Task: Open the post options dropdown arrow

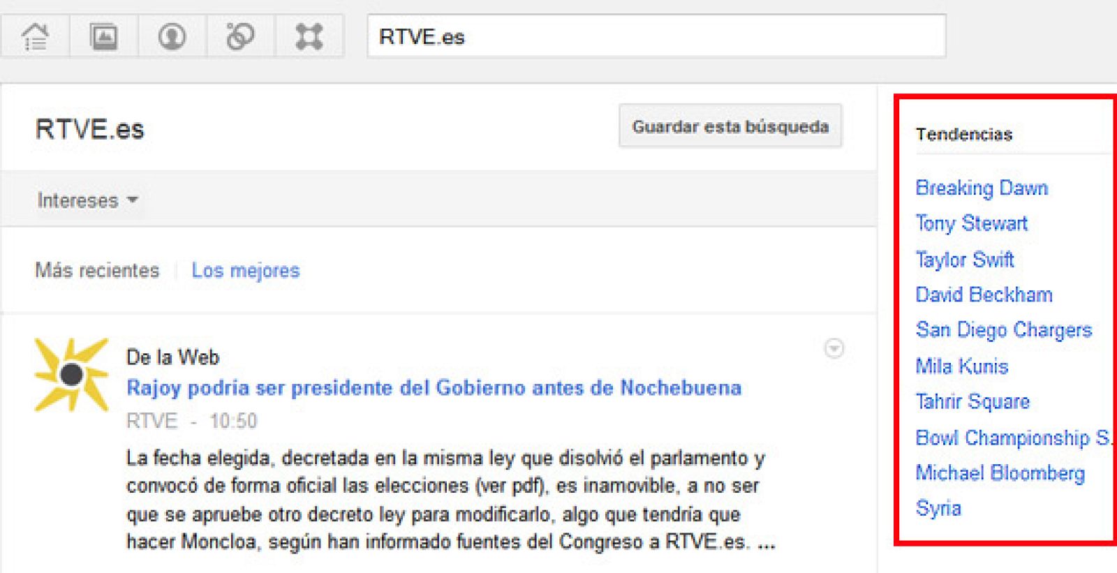Action: point(834,348)
